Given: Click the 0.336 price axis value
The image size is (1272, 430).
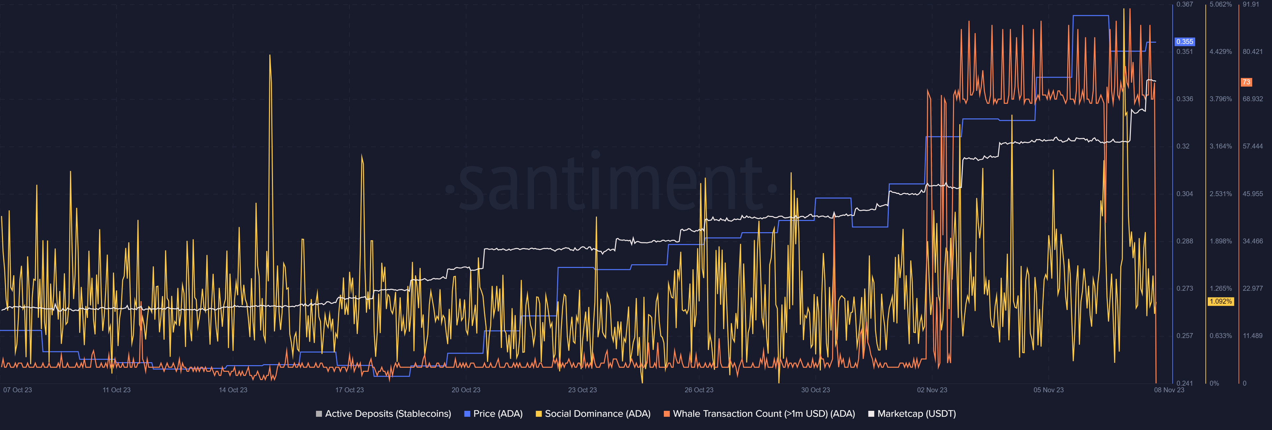Looking at the screenshot, I should [x=1184, y=99].
